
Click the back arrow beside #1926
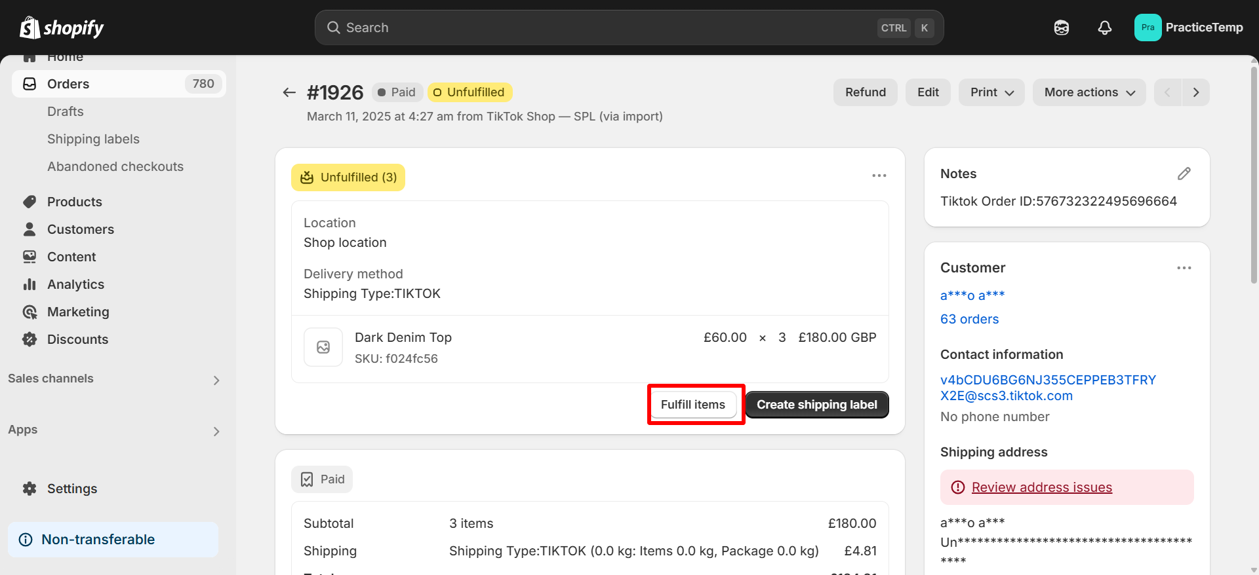pyautogui.click(x=289, y=92)
